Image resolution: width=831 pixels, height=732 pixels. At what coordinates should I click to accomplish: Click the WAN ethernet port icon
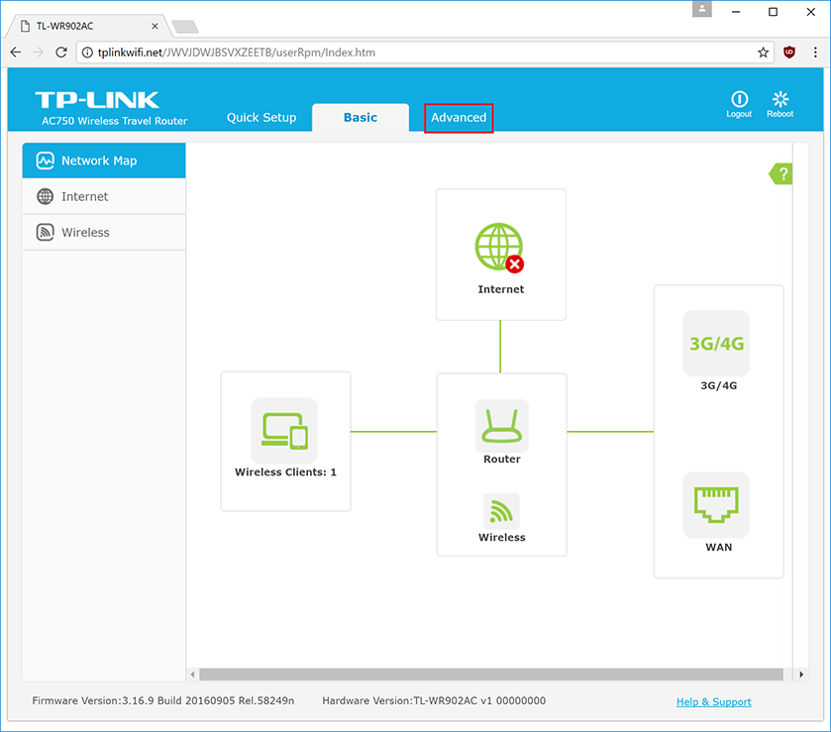click(716, 504)
